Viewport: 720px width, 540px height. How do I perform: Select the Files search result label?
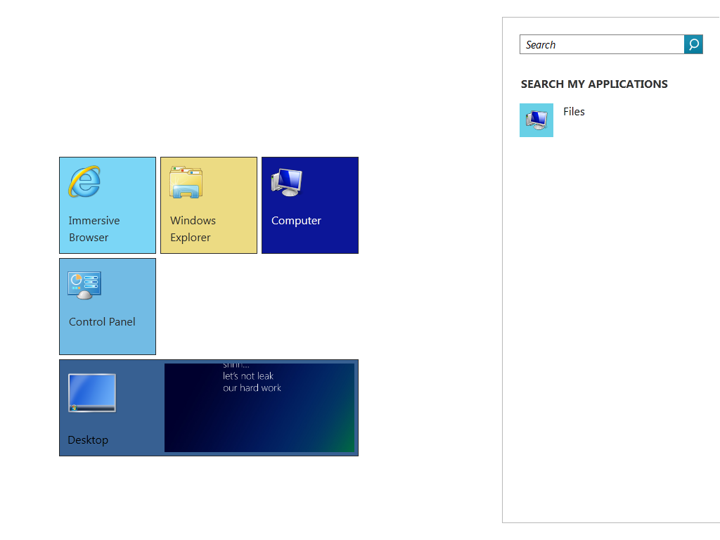[x=574, y=112]
